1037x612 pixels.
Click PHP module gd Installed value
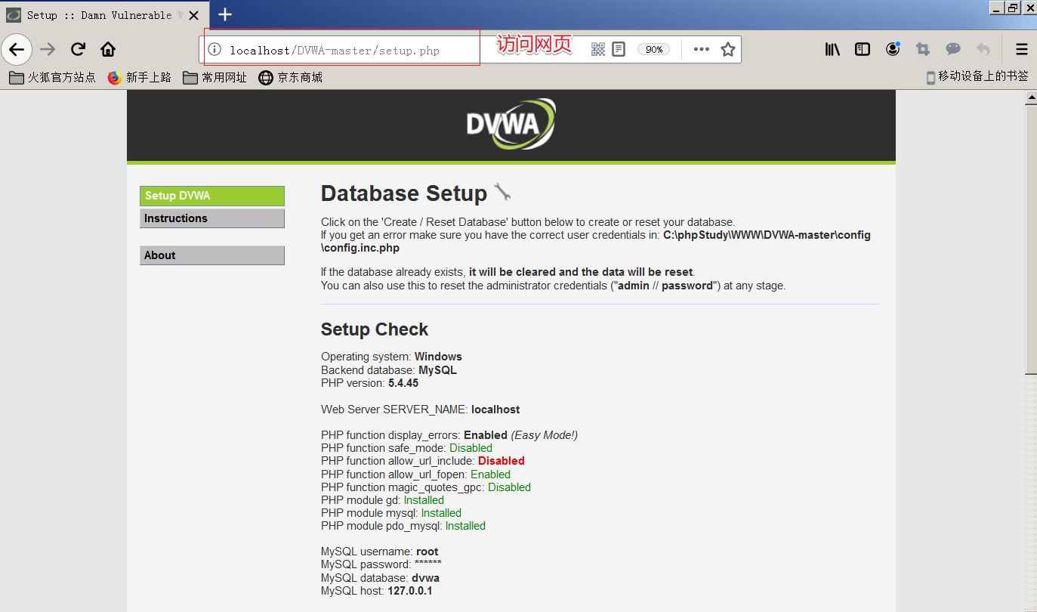[424, 500]
